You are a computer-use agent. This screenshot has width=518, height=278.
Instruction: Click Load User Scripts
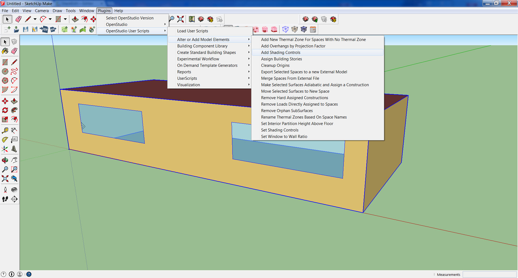point(193,31)
